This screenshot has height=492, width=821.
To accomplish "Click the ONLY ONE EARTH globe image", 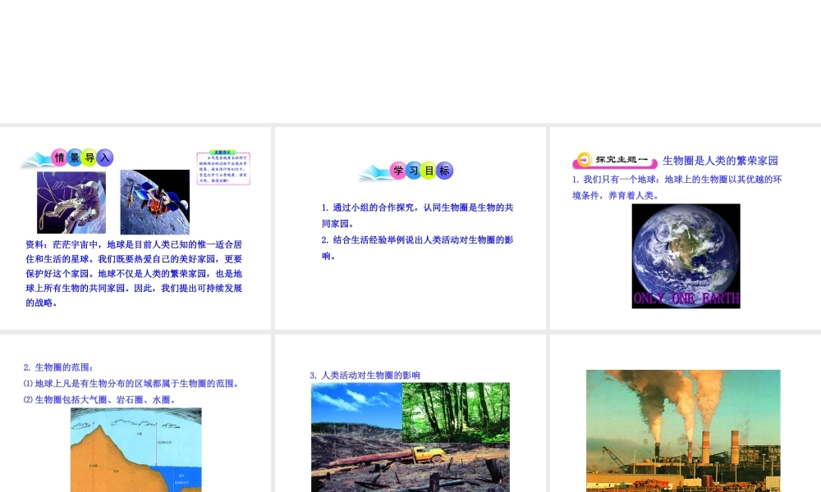I will 686,256.
